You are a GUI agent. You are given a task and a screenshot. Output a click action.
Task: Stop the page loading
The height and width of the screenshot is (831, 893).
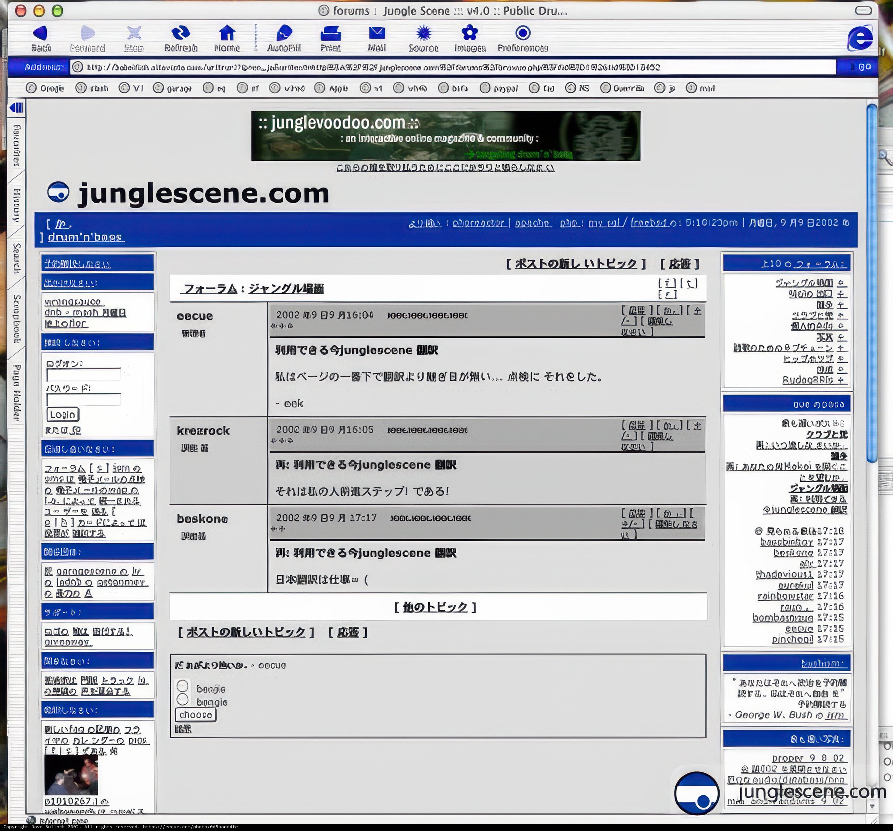pos(134,33)
